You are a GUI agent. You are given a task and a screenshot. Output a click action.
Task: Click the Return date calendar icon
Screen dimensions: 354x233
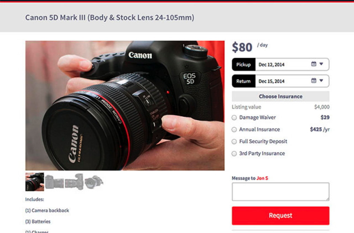click(314, 81)
